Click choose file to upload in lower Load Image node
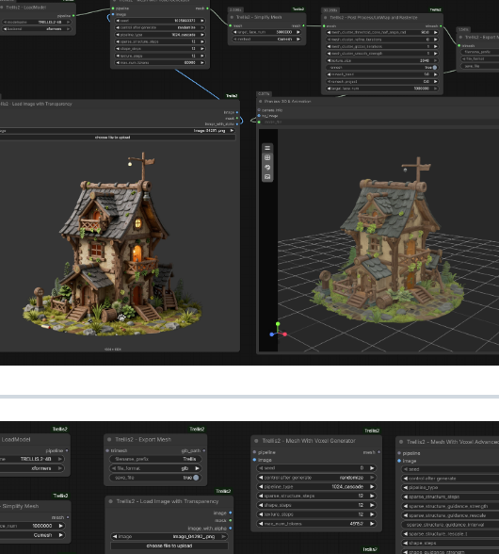Viewport: 499px width, 554px height. (169, 546)
